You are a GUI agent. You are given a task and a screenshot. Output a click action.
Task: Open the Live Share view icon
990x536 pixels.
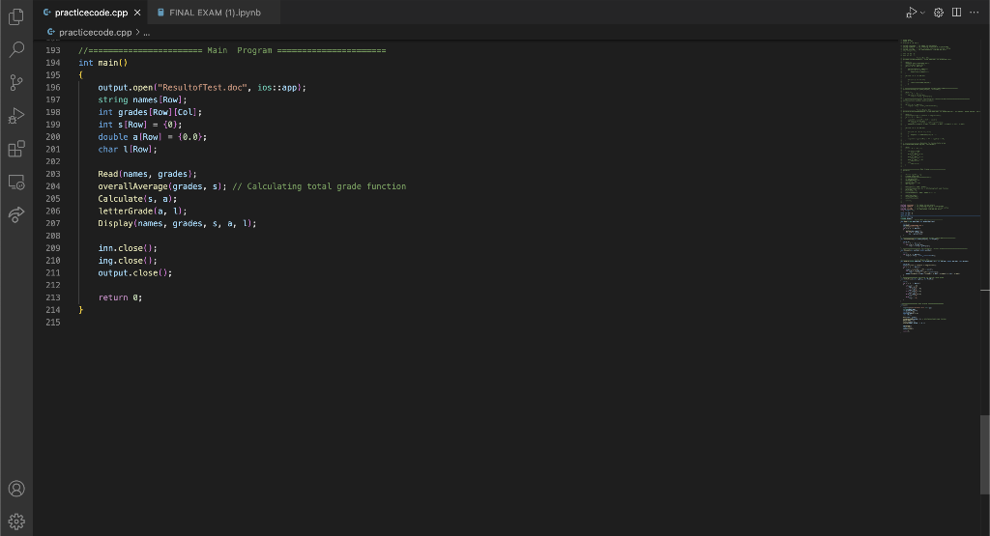(x=16, y=215)
